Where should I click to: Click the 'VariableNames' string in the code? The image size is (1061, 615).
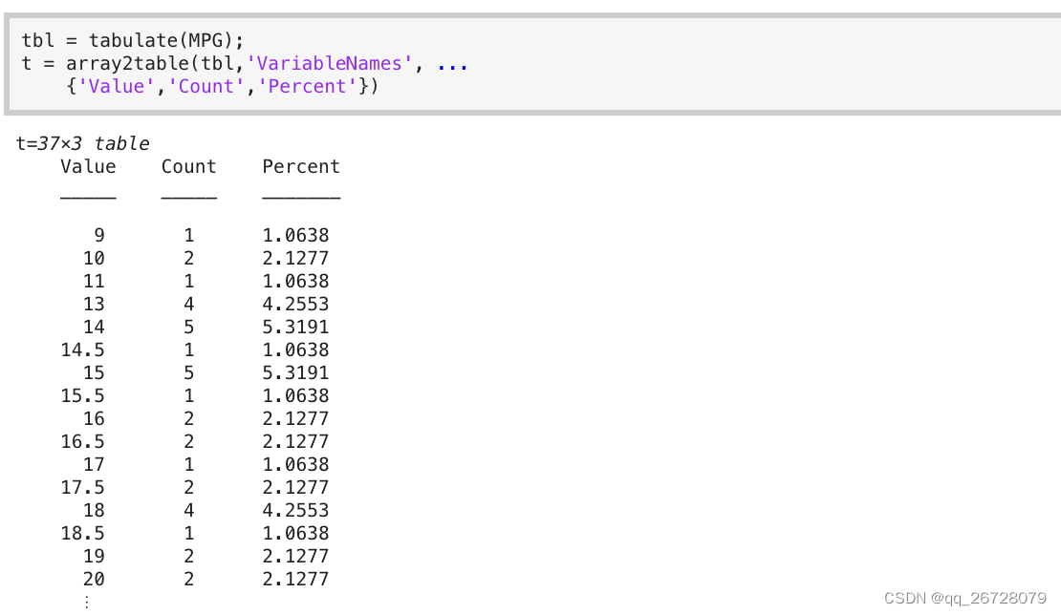point(330,64)
